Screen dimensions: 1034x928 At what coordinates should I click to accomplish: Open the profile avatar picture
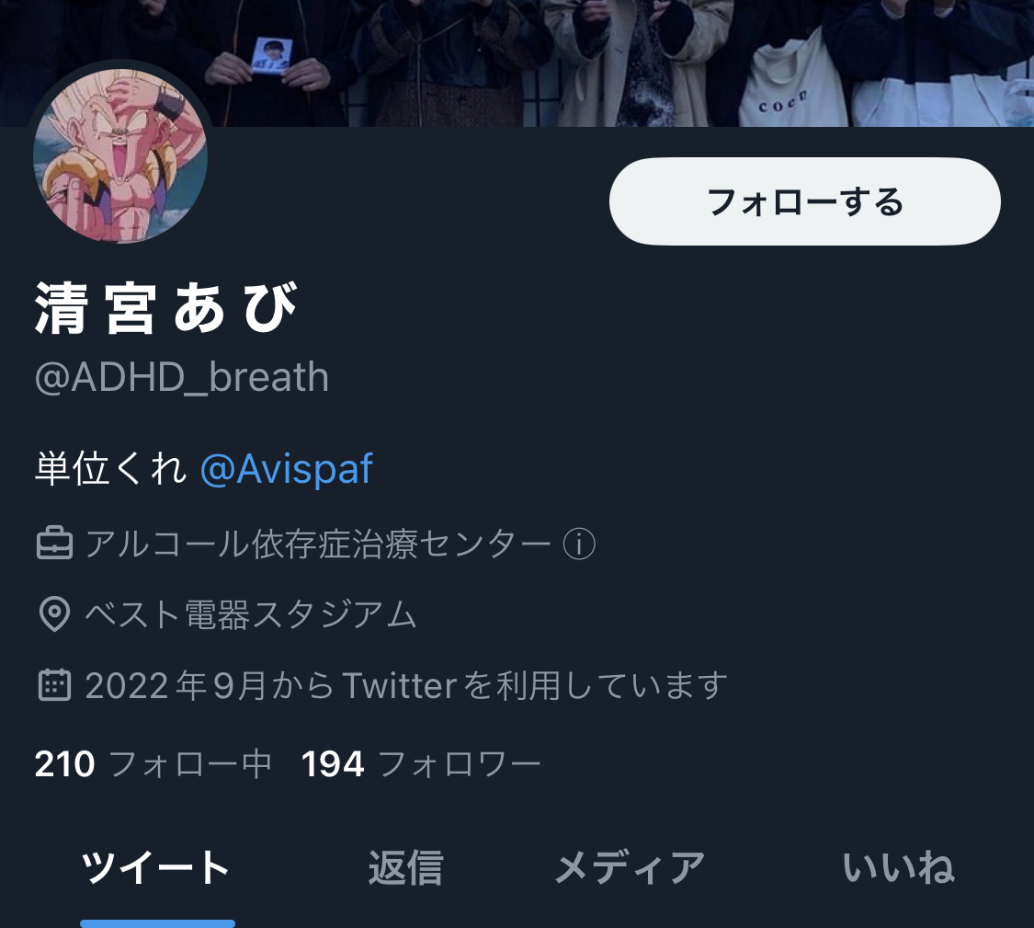pyautogui.click(x=120, y=155)
